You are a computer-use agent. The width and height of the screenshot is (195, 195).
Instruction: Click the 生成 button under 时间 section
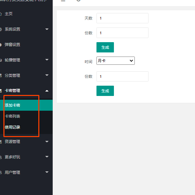tap(105, 91)
